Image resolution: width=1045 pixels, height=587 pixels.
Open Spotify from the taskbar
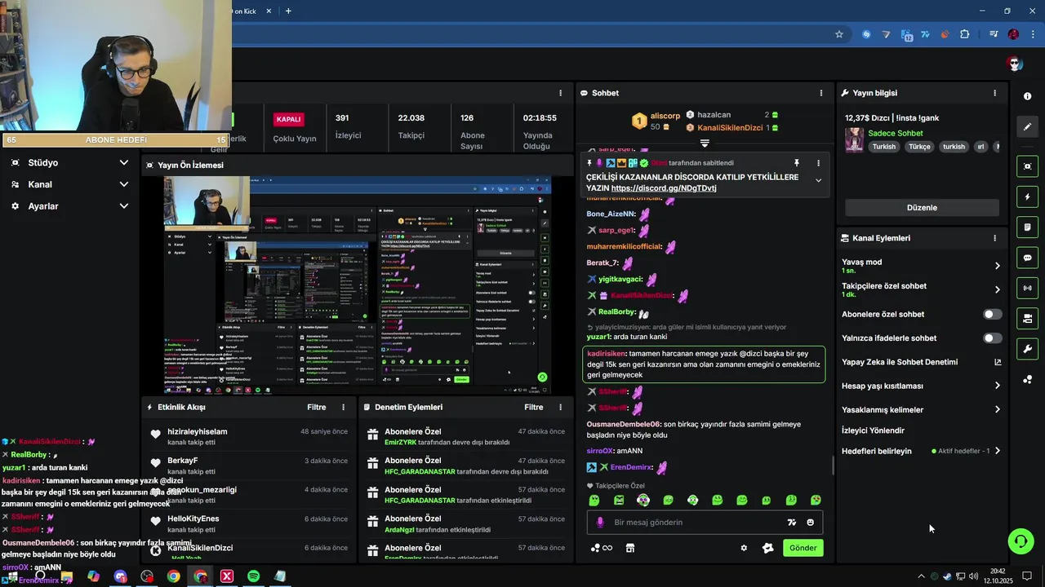tap(253, 576)
